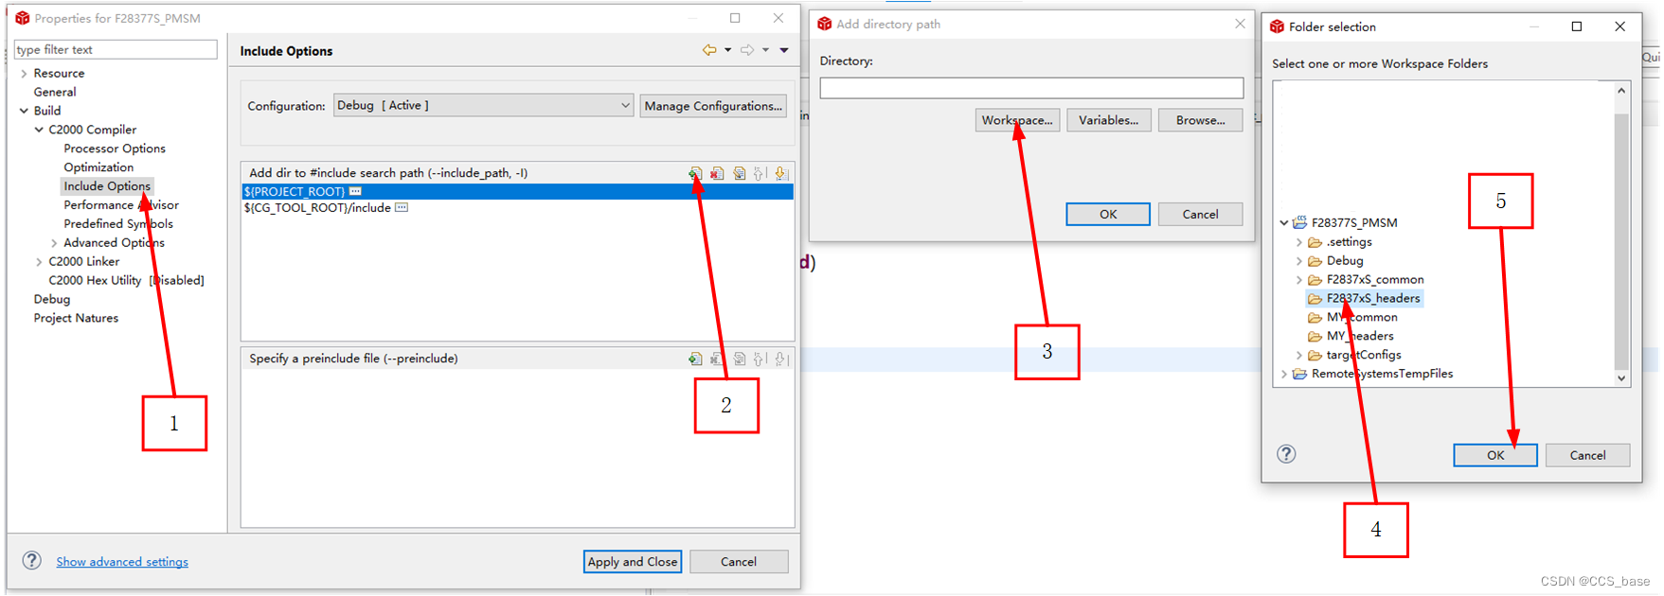Open forward-history dropdown arrow
The image size is (1664, 596).
pyautogui.click(x=765, y=50)
